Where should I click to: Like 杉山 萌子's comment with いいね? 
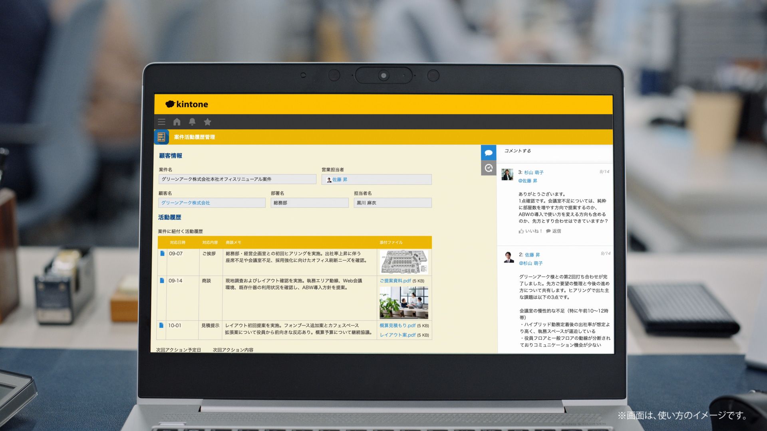pyautogui.click(x=530, y=231)
